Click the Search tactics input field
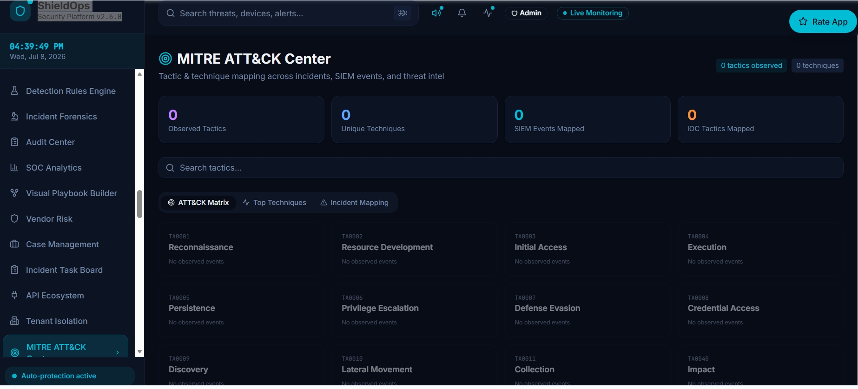Image resolution: width=858 pixels, height=389 pixels. click(501, 168)
